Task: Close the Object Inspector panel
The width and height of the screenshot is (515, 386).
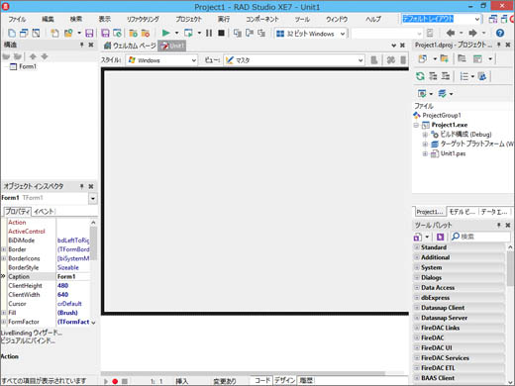Action: 91,186
